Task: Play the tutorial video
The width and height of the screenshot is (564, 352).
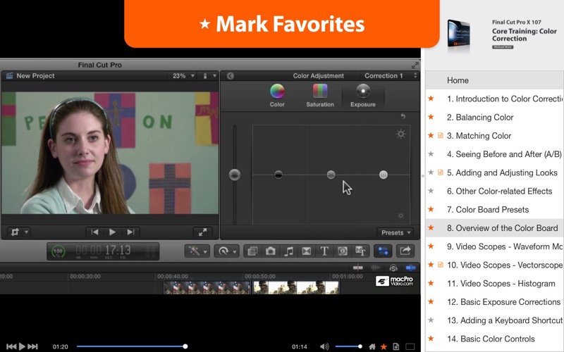Action: tap(22, 346)
